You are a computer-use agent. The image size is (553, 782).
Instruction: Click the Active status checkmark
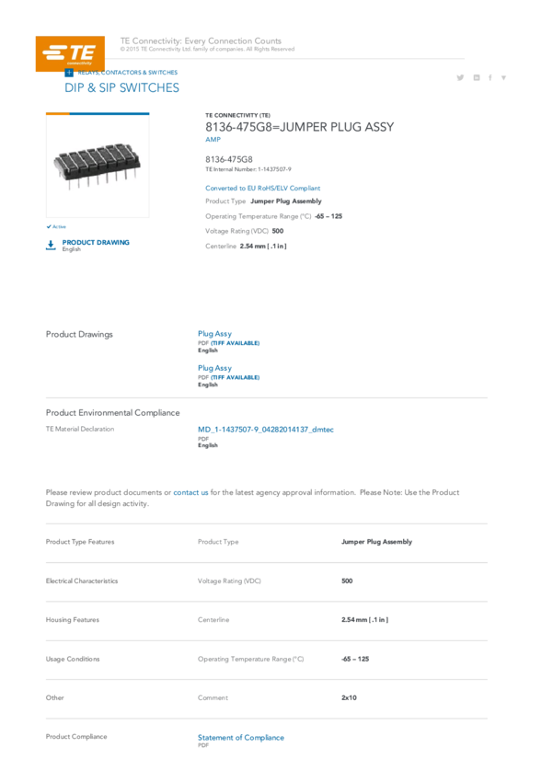[x=49, y=226]
